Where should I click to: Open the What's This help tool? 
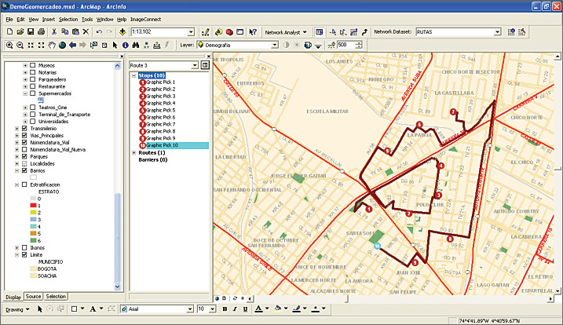(x=253, y=32)
